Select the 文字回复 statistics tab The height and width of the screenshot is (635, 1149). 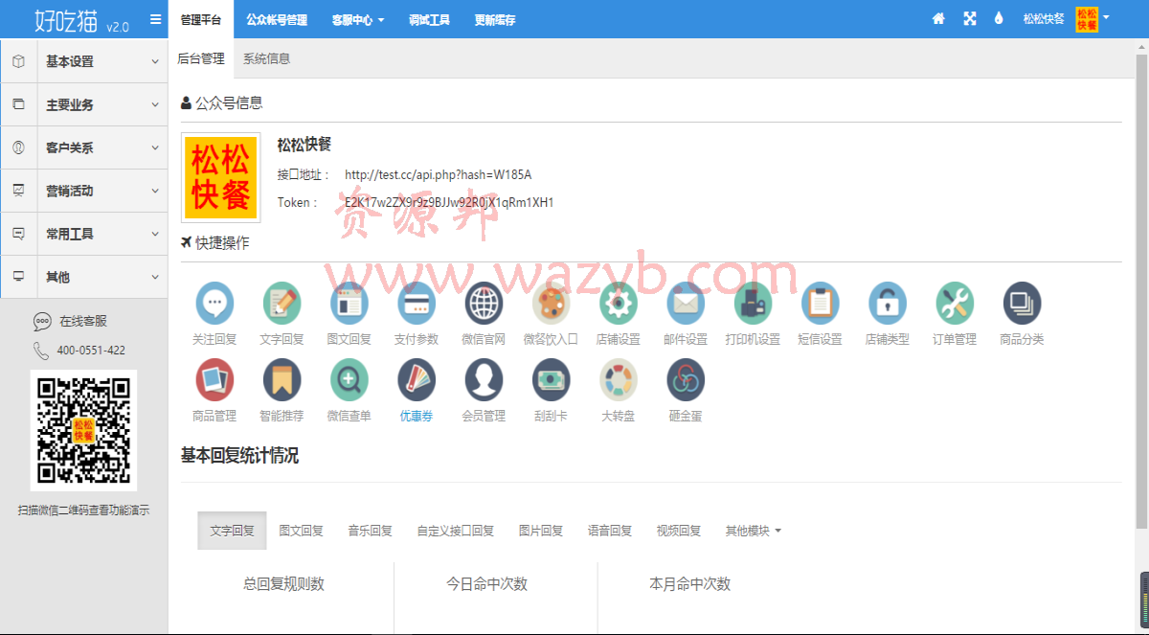click(233, 531)
